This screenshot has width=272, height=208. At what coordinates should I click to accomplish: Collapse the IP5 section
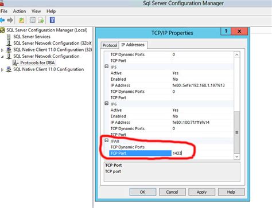[x=107, y=66]
